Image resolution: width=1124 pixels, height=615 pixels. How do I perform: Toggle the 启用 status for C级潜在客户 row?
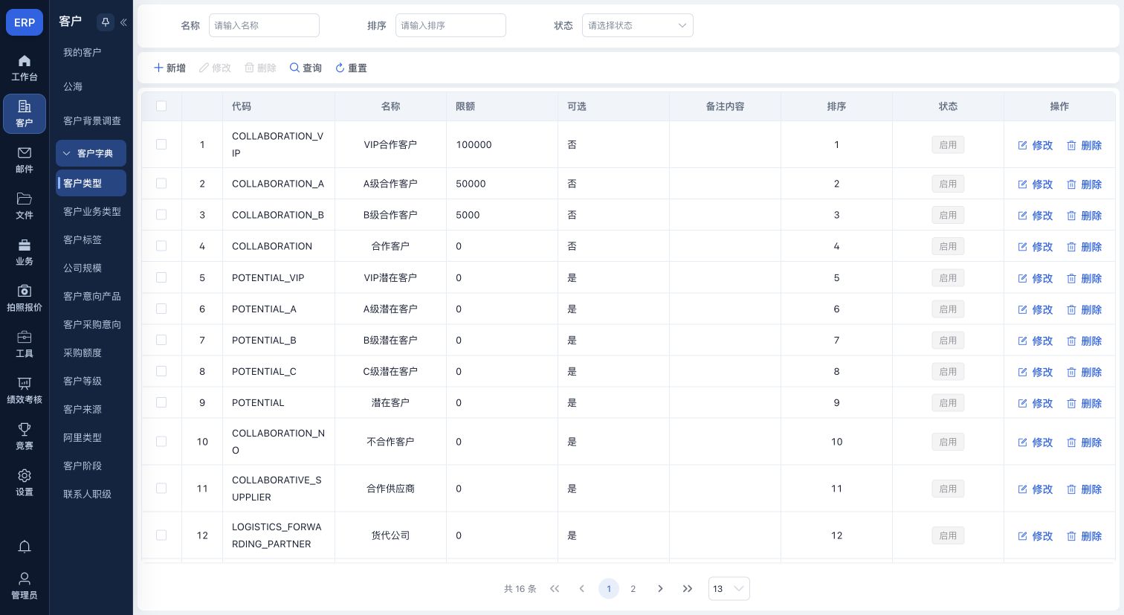[948, 371]
